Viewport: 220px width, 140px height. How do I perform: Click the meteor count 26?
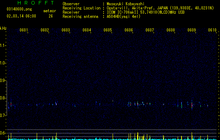[x=51, y=16]
